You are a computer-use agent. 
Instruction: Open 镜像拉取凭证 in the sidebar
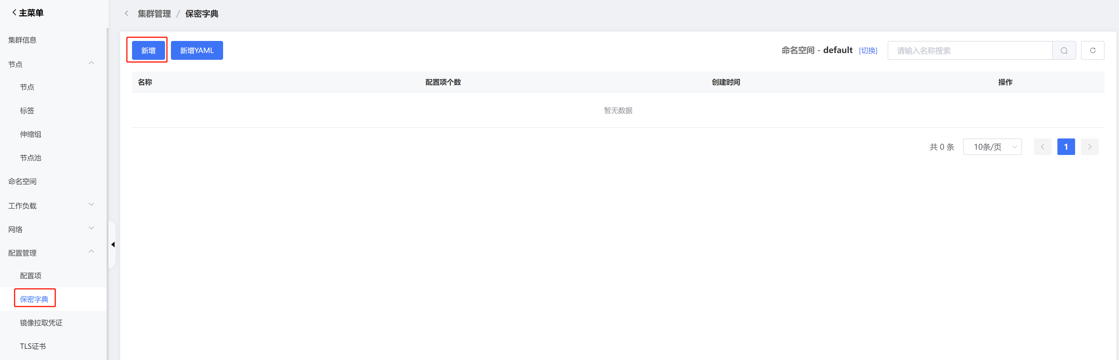pos(41,323)
